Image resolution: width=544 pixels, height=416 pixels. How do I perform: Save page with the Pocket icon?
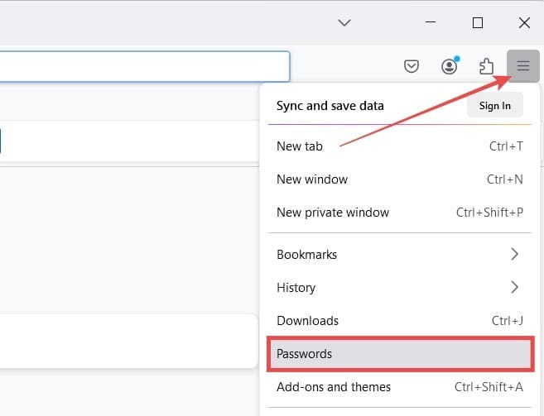[412, 66]
